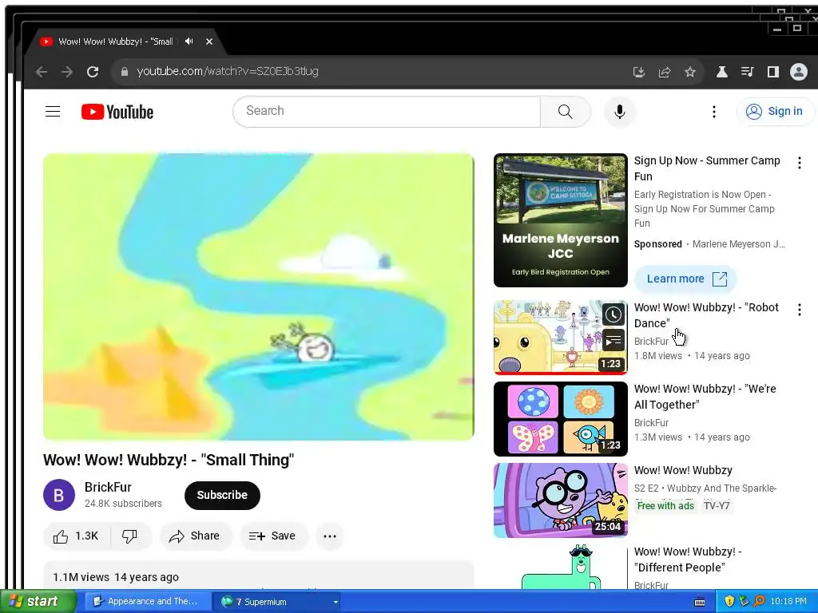This screenshot has height=613, width=818.
Task: Open options menu for Summer Camp ad
Action: [799, 163]
